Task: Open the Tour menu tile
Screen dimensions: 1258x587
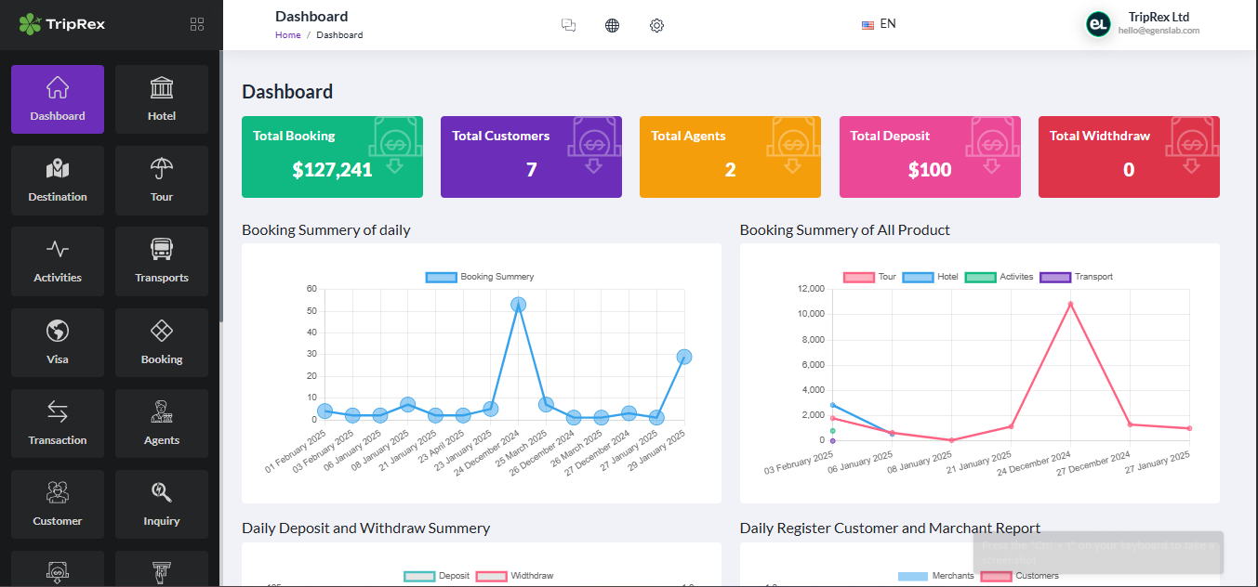Action: pos(162,180)
